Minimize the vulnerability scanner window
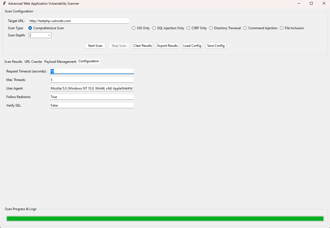This screenshot has width=330, height=228. pos(299,4)
